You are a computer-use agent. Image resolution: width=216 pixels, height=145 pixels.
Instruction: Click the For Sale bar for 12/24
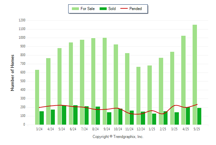(x=138, y=96)
